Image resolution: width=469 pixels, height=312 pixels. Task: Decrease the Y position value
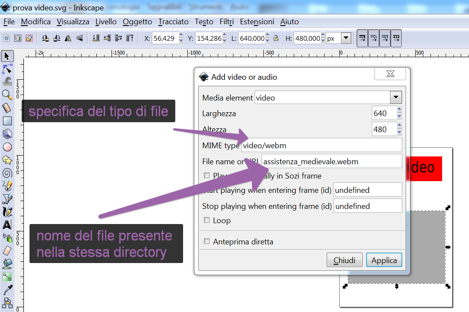click(x=225, y=41)
